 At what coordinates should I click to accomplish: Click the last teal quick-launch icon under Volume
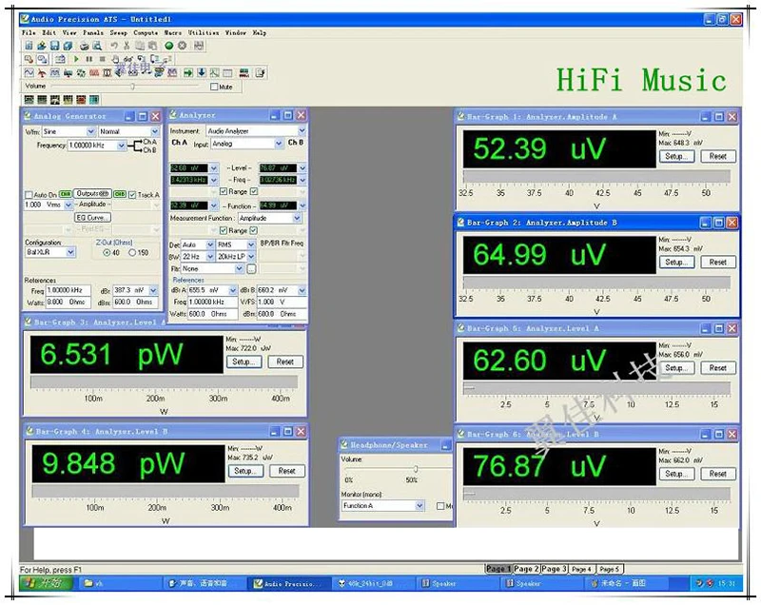(x=94, y=100)
